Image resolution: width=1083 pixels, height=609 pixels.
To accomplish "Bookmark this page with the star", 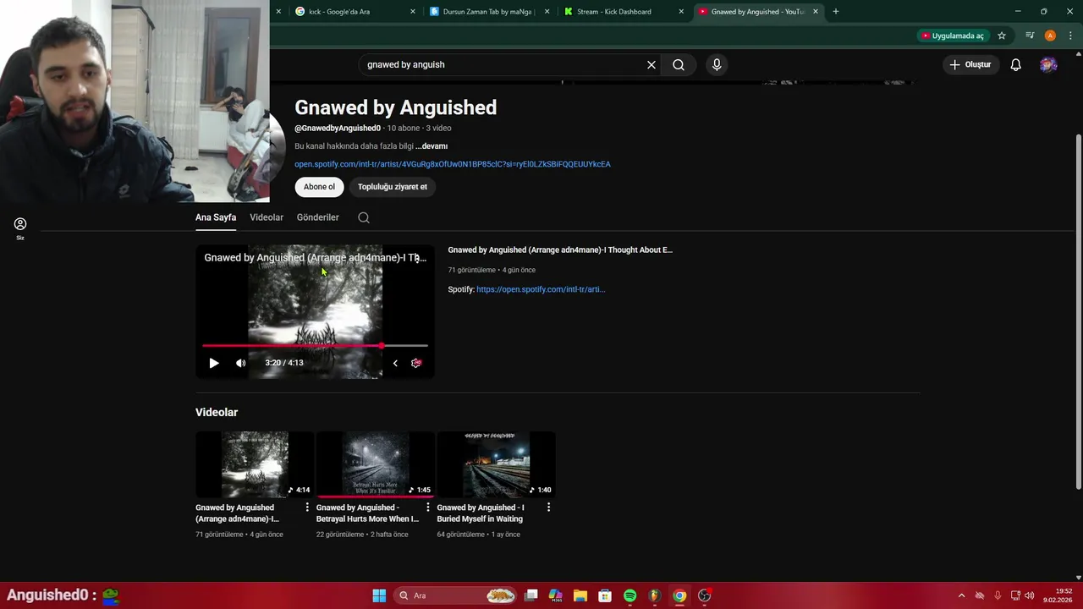I will 1002,36.
